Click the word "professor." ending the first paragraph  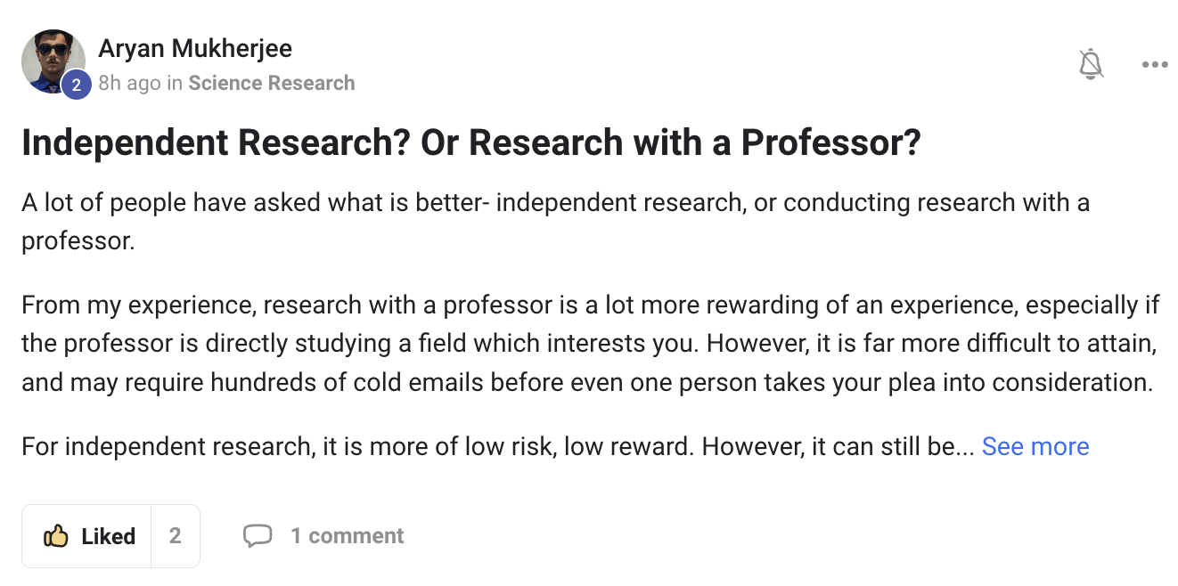(78, 241)
